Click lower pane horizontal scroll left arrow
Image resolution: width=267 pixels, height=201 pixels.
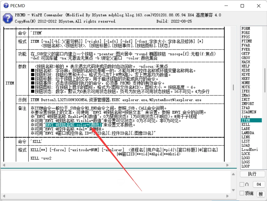(4, 196)
